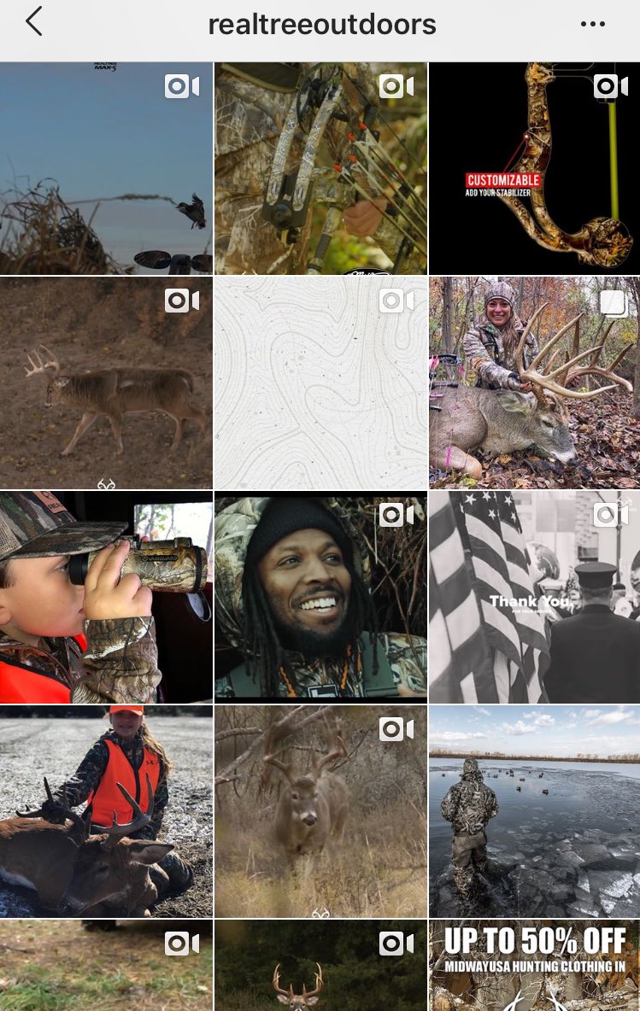Screen dimensions: 640x1011
Task: Open the UP TO 50% OFF MidwayUSA post
Action: pos(534,965)
